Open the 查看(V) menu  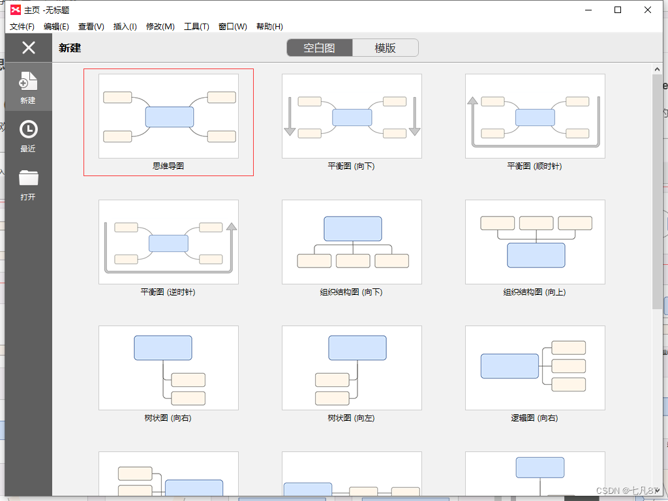point(91,26)
